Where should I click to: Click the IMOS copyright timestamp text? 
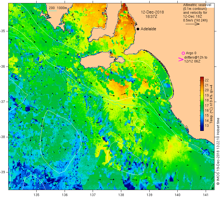click(x=218, y=151)
